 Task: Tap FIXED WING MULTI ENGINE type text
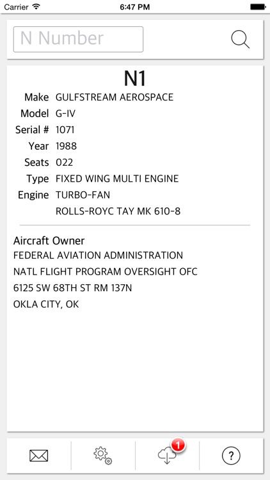tap(117, 179)
